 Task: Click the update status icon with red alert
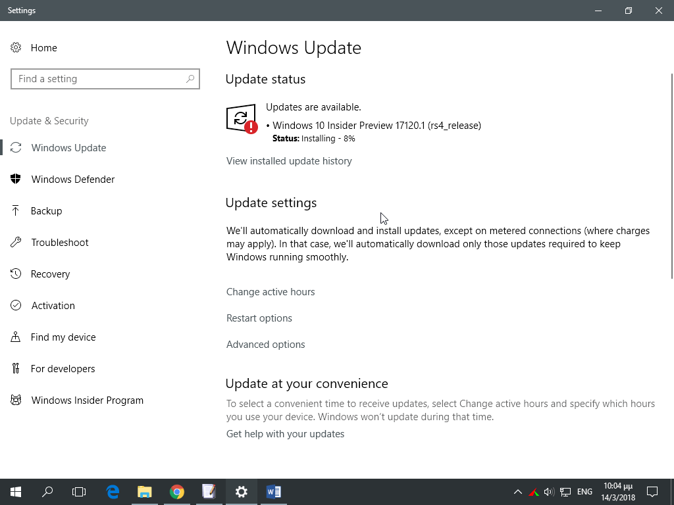tap(242, 119)
